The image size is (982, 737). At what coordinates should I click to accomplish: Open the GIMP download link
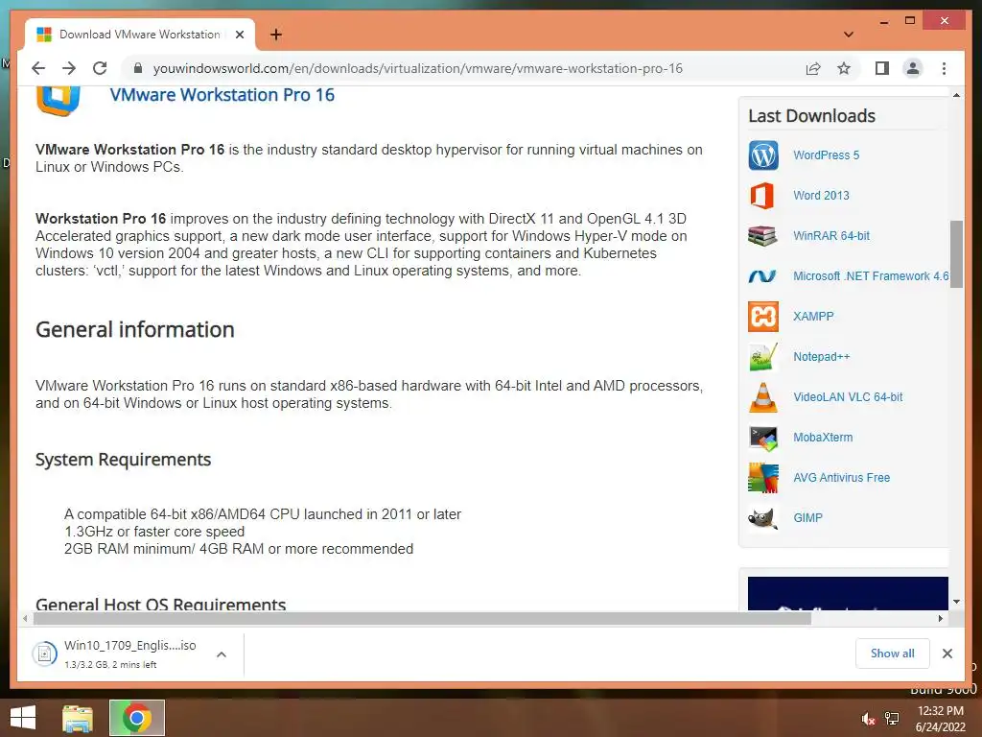(807, 518)
